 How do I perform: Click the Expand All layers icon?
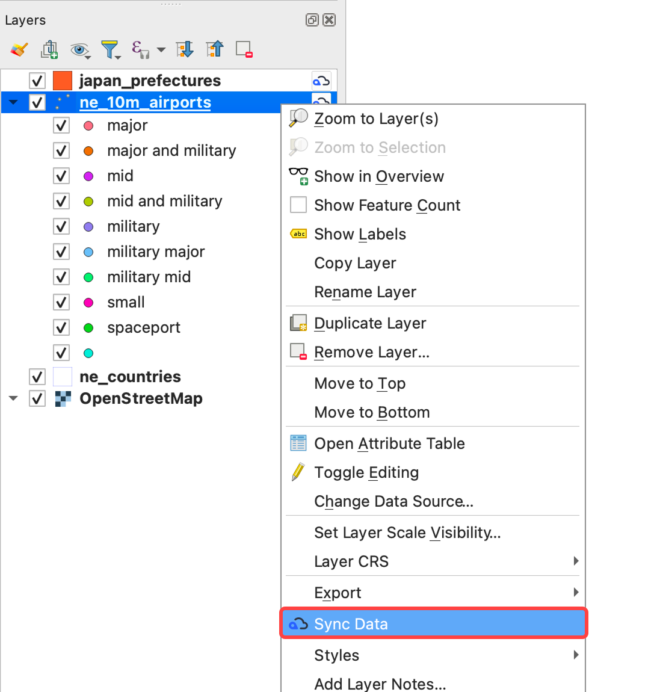point(185,49)
